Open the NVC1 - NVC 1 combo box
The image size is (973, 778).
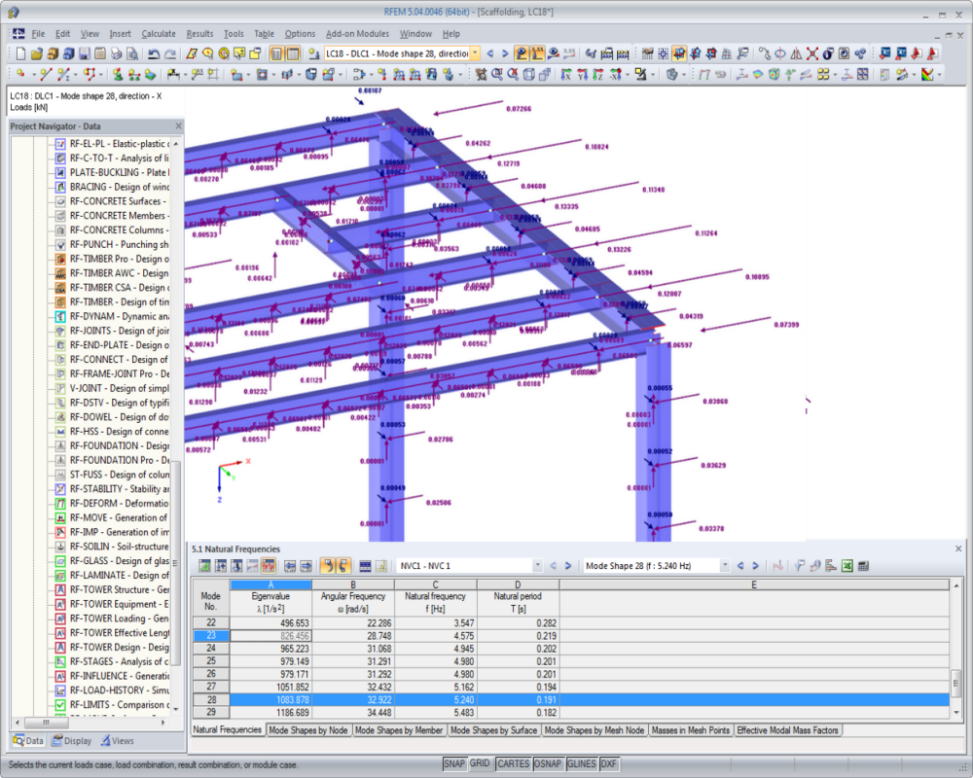point(539,564)
